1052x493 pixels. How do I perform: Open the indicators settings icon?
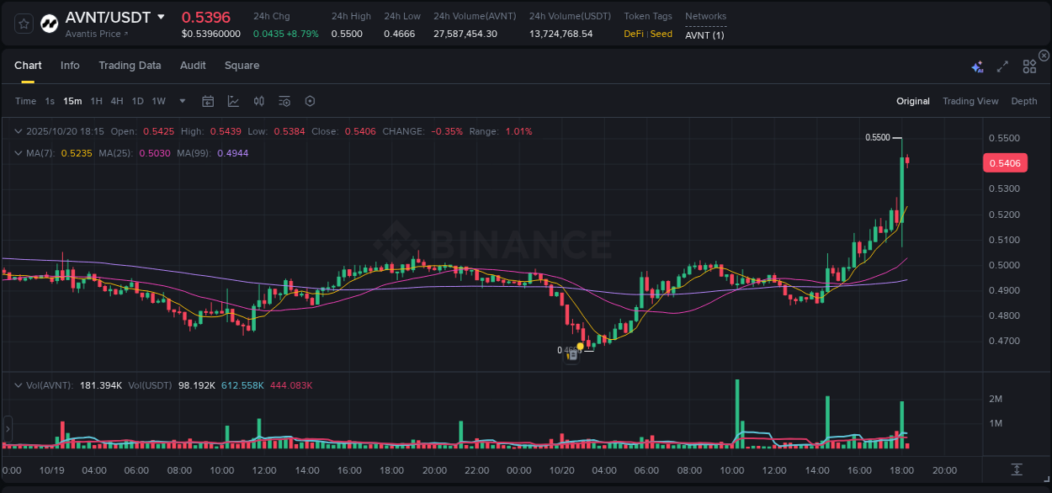pyautogui.click(x=284, y=101)
